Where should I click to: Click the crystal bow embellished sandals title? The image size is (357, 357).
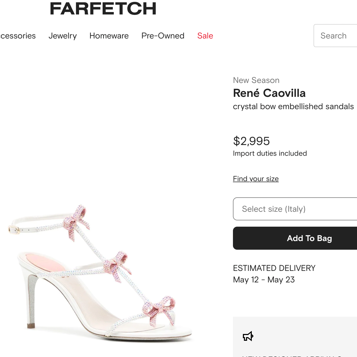(x=293, y=107)
